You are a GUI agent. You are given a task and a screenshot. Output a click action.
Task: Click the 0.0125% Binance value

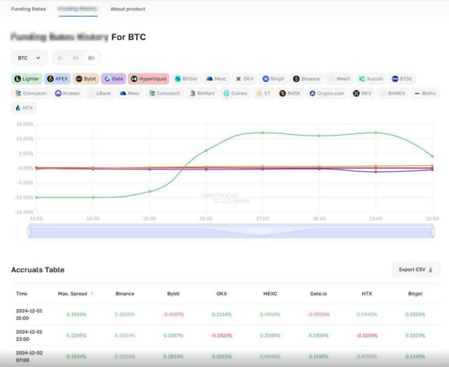(x=125, y=315)
